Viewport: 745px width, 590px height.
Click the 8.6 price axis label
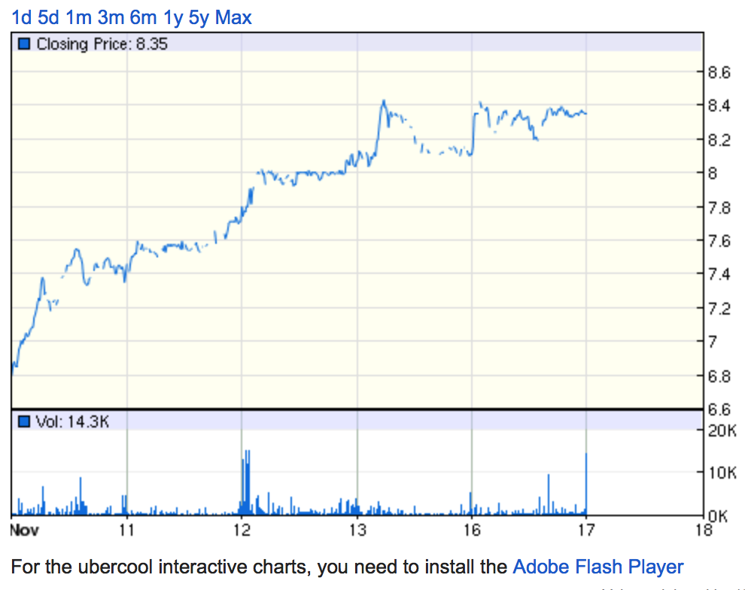tap(719, 73)
